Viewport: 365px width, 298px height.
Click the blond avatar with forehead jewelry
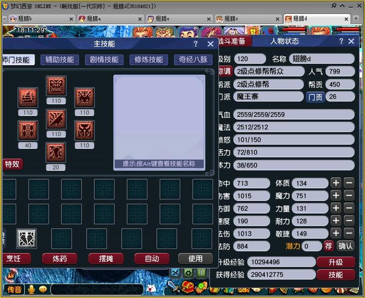pos(166,33)
